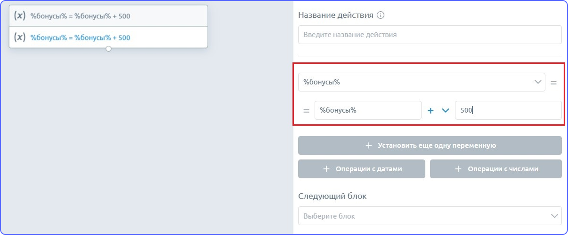Viewport: 568px width, 235px height.
Task: Click the Операции с датами button
Action: click(362, 169)
